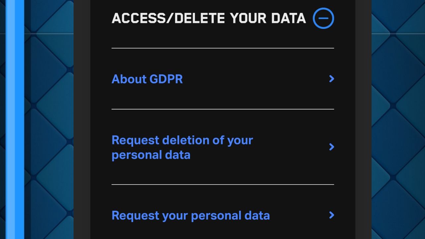Image resolution: width=425 pixels, height=239 pixels.
Task: Open the Request your personal data link
Action: (x=191, y=215)
